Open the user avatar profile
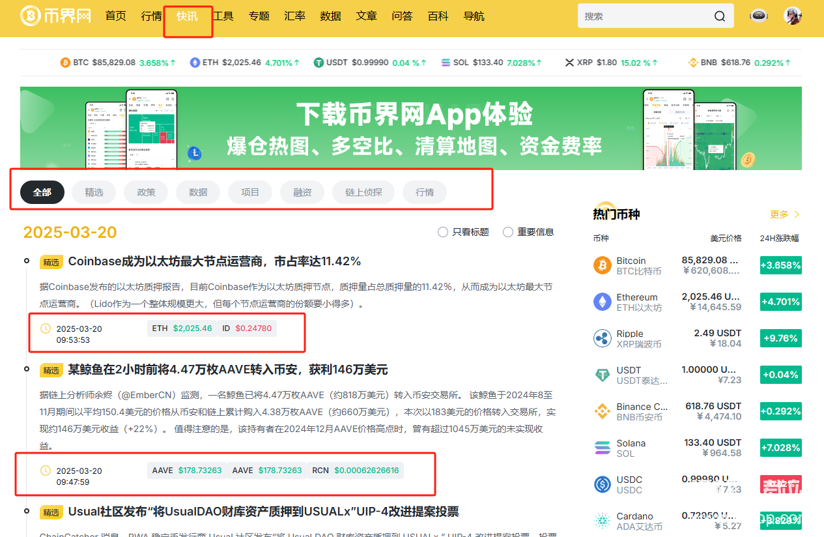The height and width of the screenshot is (537, 824). click(x=792, y=16)
